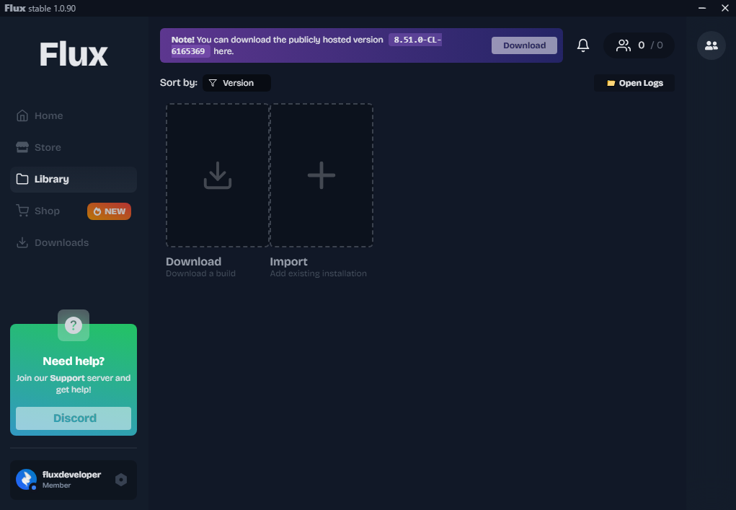
Task: Open the Sort by Version dropdown
Action: (x=236, y=83)
